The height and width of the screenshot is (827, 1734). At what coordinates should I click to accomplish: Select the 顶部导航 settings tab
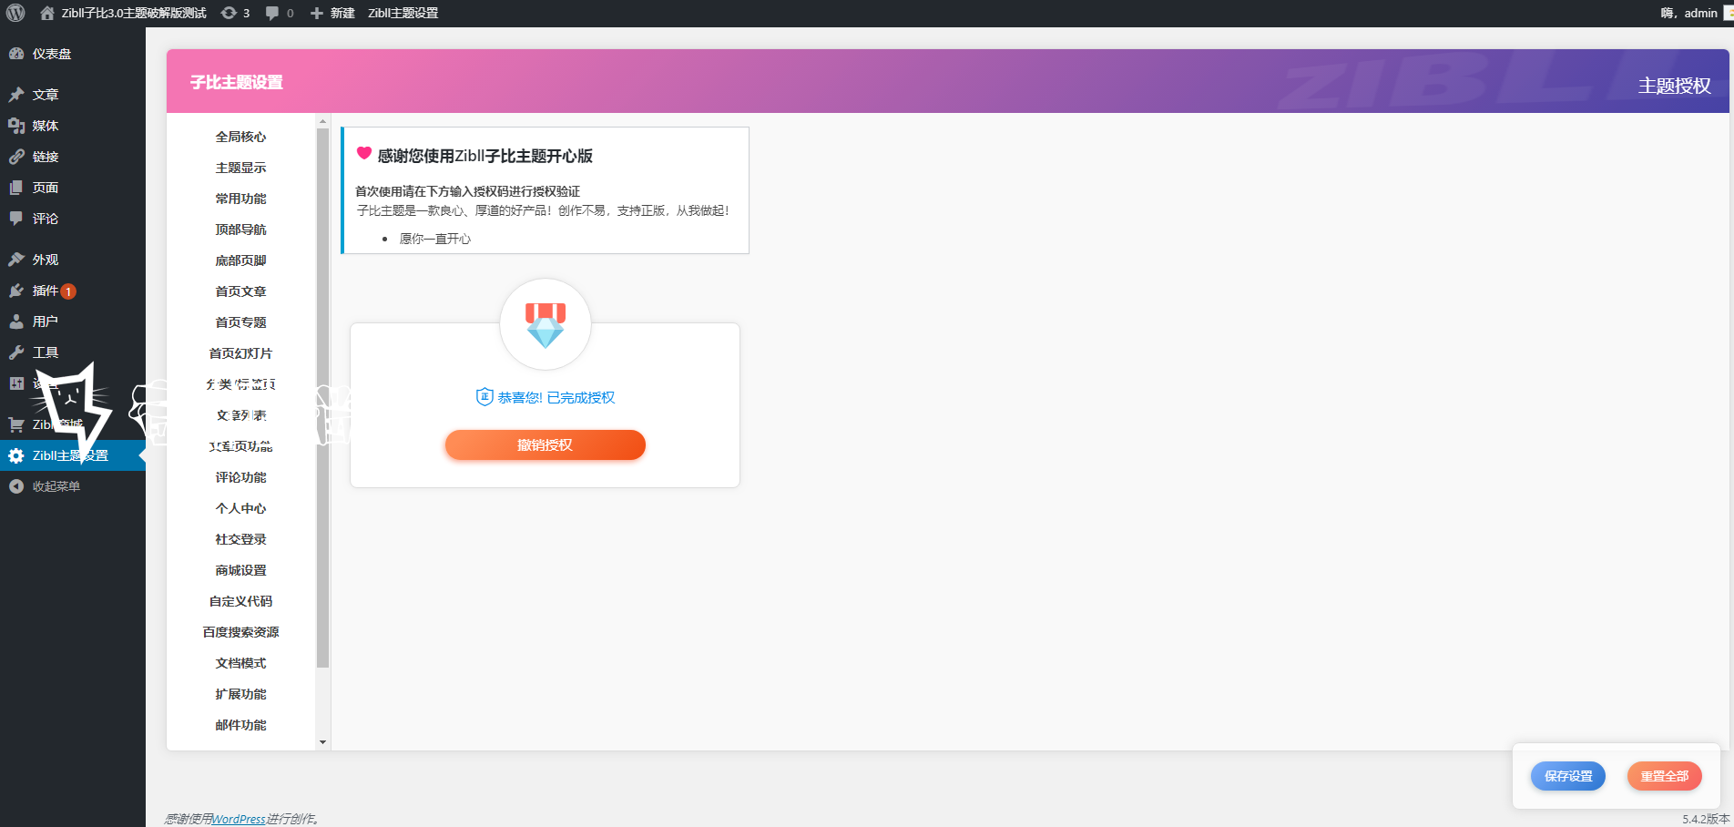(x=241, y=230)
